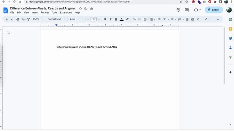Image resolution: width=234 pixels, height=131 pixels.
Task: Click the Share button
Action: (x=214, y=10)
